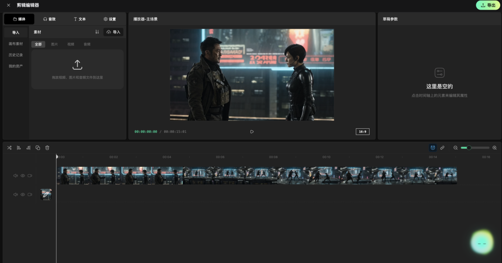Filter materials by 图片
Viewport: 502px width, 263px height.
pyautogui.click(x=54, y=44)
